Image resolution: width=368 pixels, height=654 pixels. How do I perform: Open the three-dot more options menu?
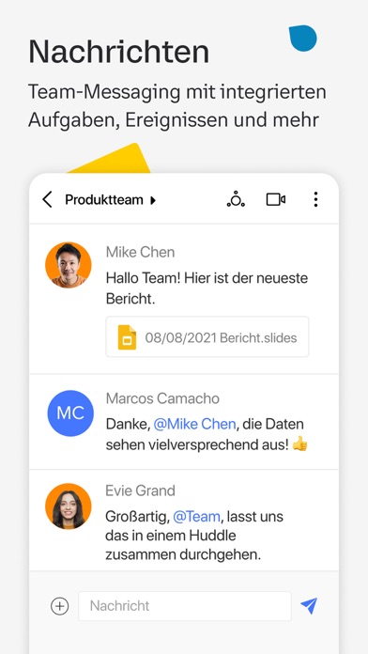click(x=315, y=199)
